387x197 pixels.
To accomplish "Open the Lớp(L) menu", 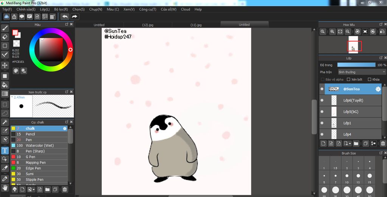I will tap(45, 9).
